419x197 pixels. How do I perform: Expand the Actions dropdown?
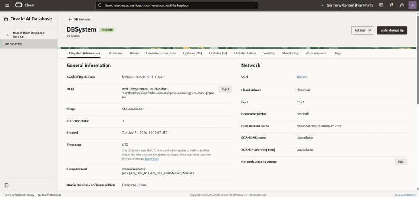(363, 30)
